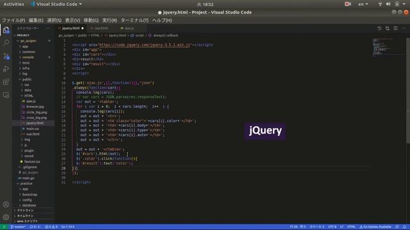Open the Run and Debug view

[x=6, y=69]
